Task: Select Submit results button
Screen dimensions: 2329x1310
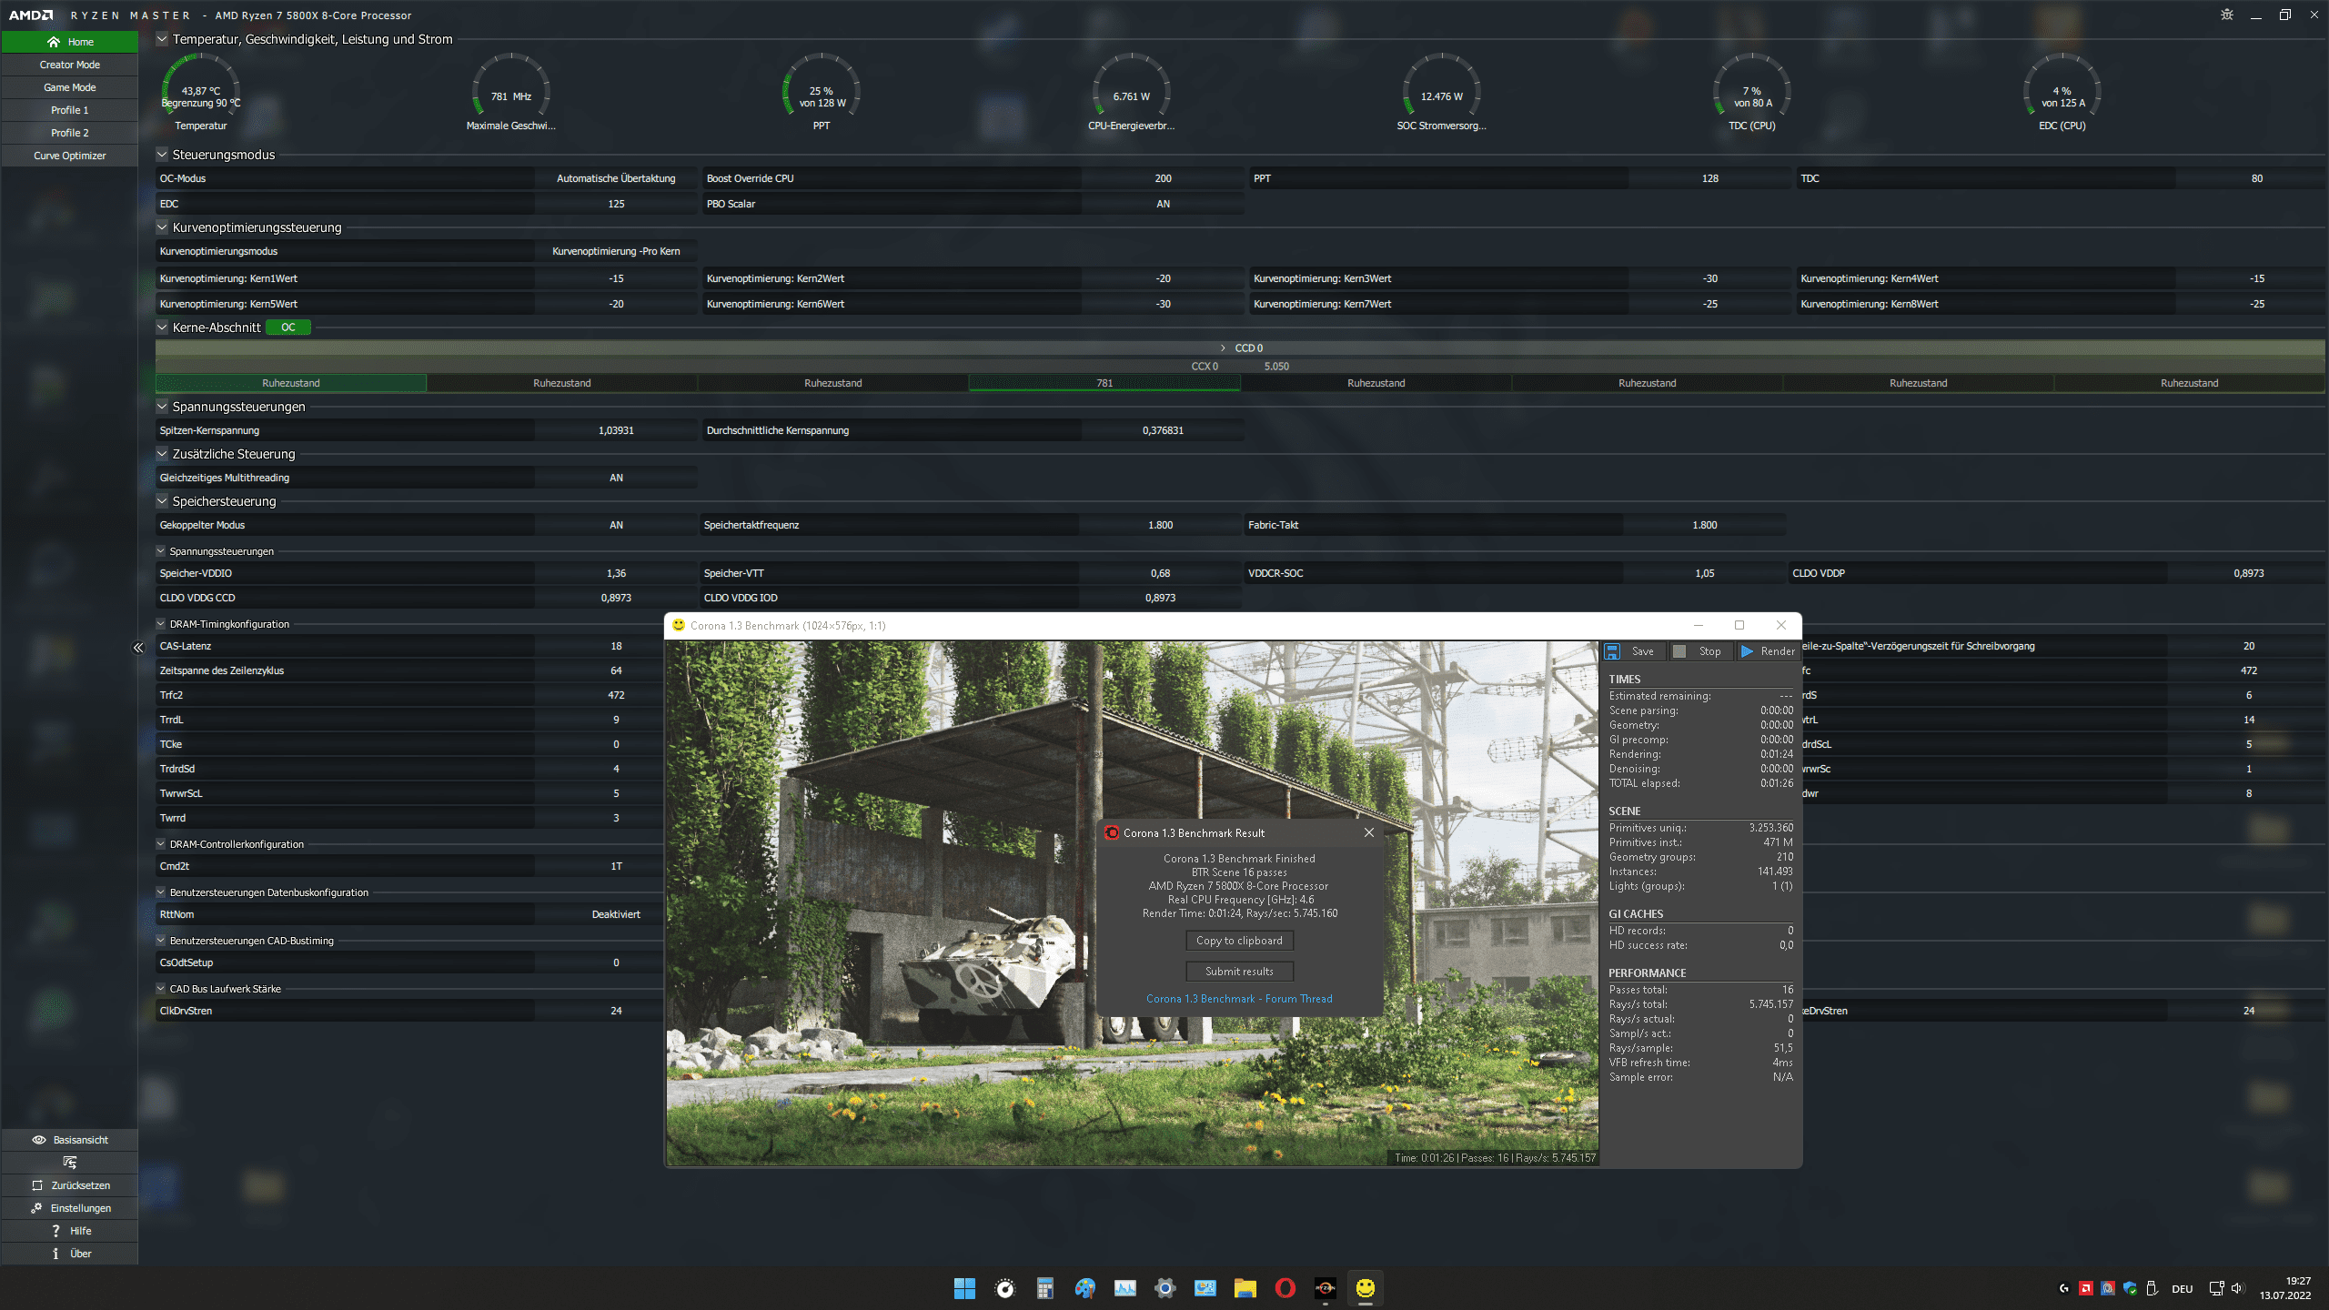Action: click(x=1238, y=971)
